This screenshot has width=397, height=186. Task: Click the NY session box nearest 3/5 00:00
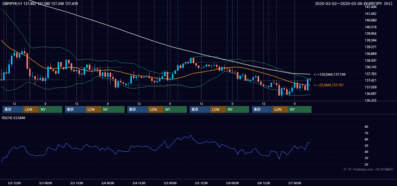175,109
